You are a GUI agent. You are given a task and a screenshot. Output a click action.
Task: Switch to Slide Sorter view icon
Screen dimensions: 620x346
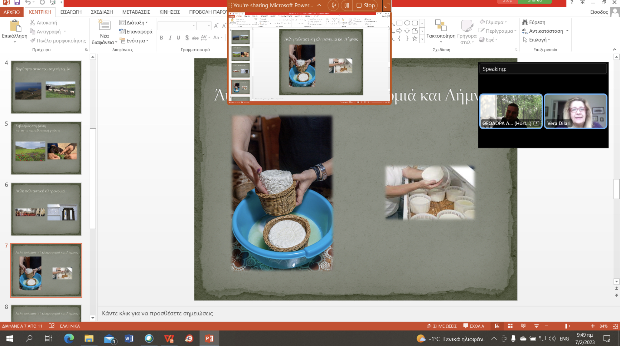pyautogui.click(x=510, y=326)
